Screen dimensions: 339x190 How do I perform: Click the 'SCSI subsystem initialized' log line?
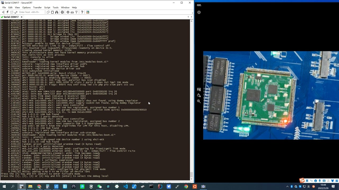pos(41,71)
